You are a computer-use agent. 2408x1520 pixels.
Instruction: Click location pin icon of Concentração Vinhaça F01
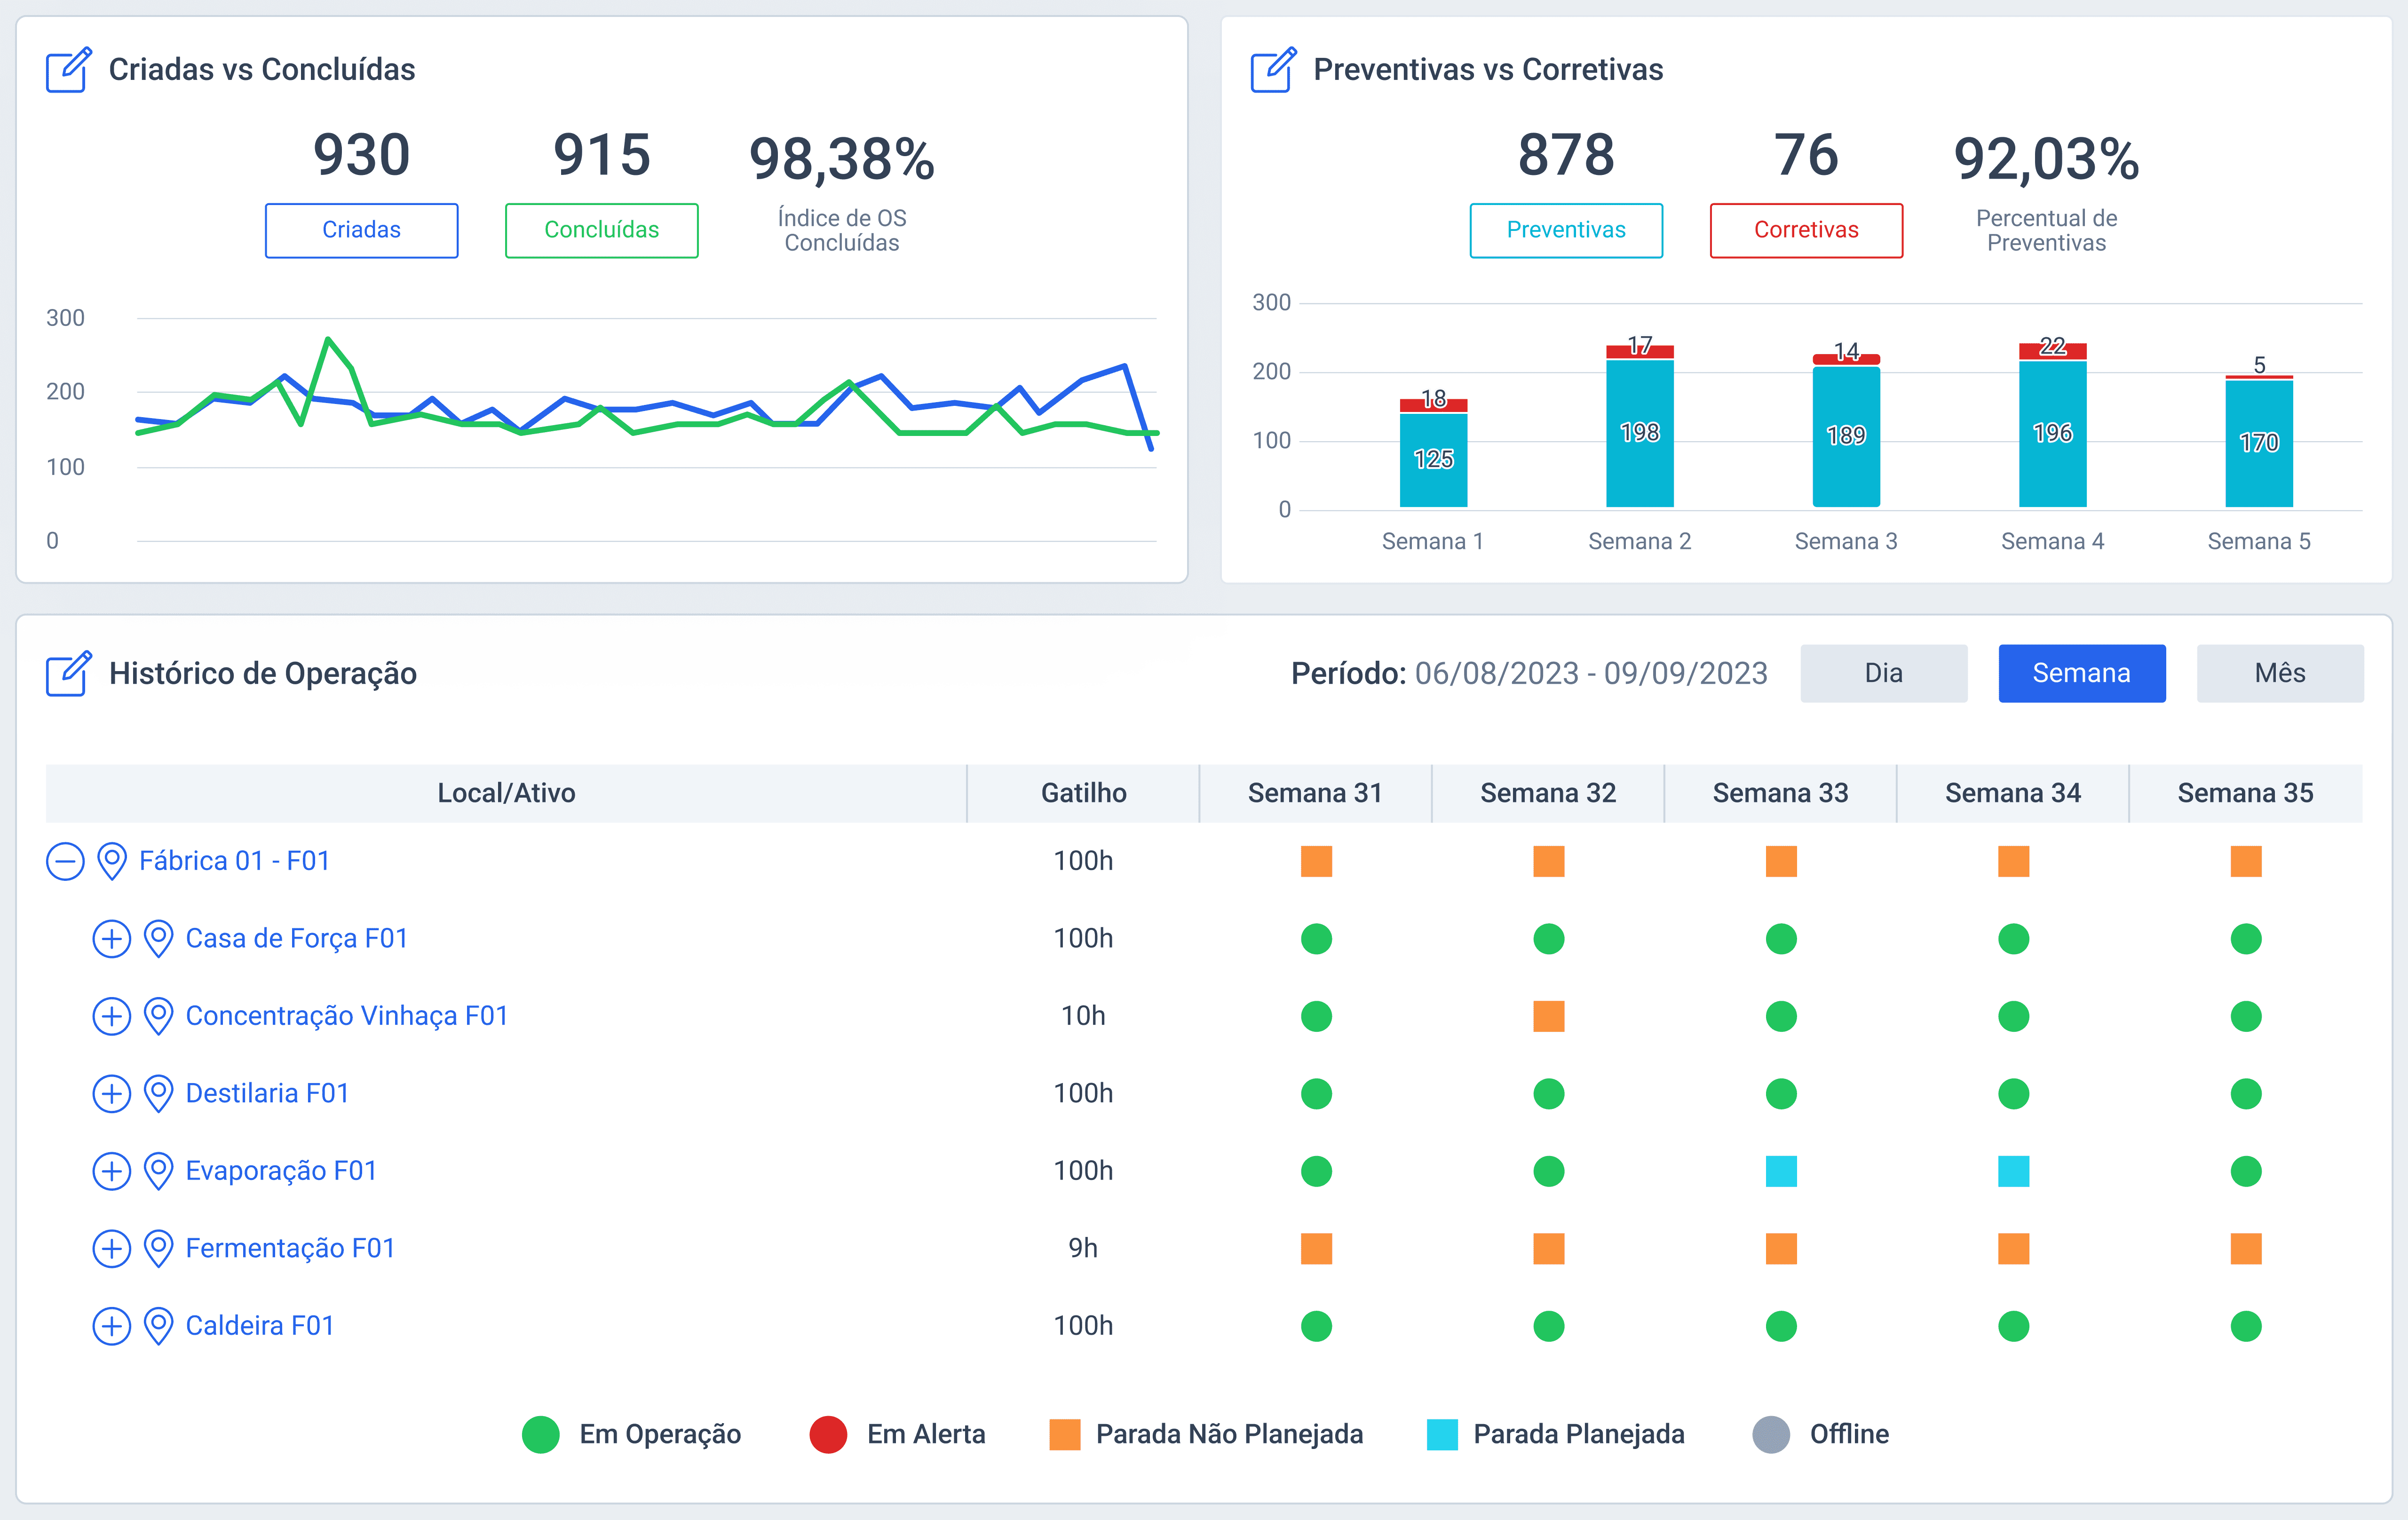coord(158,1016)
